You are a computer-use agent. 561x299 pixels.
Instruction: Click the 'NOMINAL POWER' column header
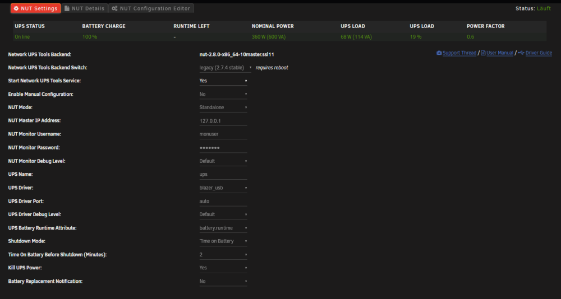(273, 26)
